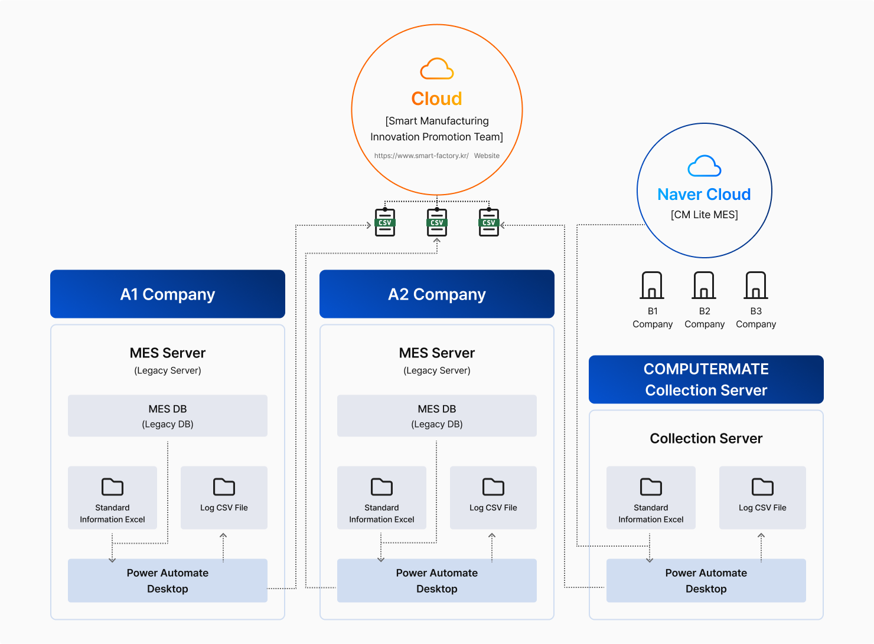Image resolution: width=874 pixels, height=644 pixels.
Task: Click A2 Company Standard Information Excel folder icon
Action: coord(381,487)
